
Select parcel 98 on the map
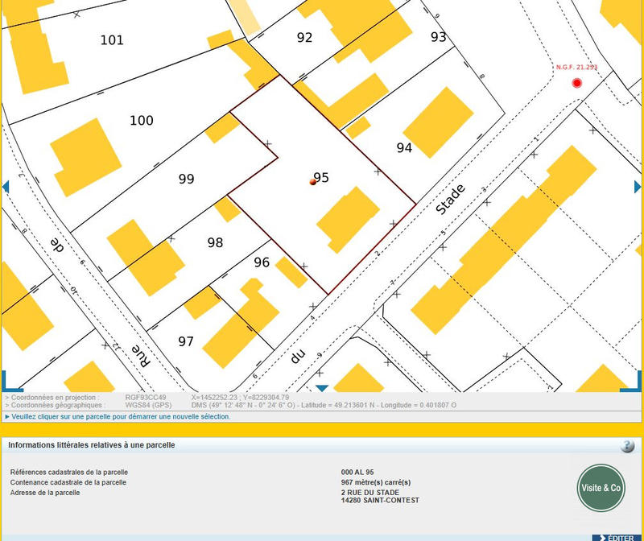pos(215,242)
